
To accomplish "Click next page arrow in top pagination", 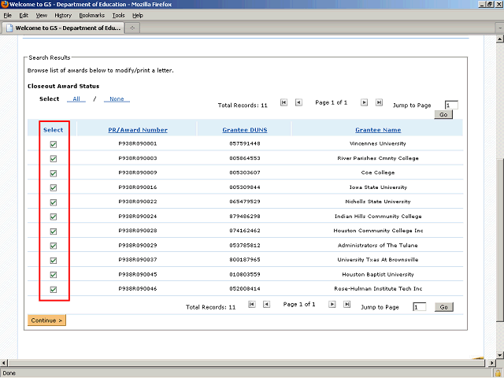I will [365, 102].
